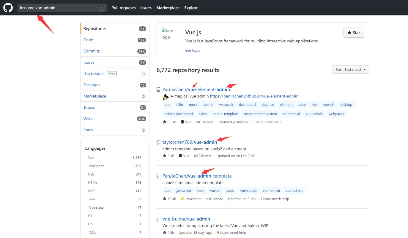Open Marketplace in the top navigation
Screen dimensions: 408x238
click(168, 8)
